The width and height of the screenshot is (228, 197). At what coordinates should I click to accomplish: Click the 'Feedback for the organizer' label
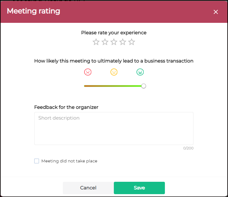(66, 107)
